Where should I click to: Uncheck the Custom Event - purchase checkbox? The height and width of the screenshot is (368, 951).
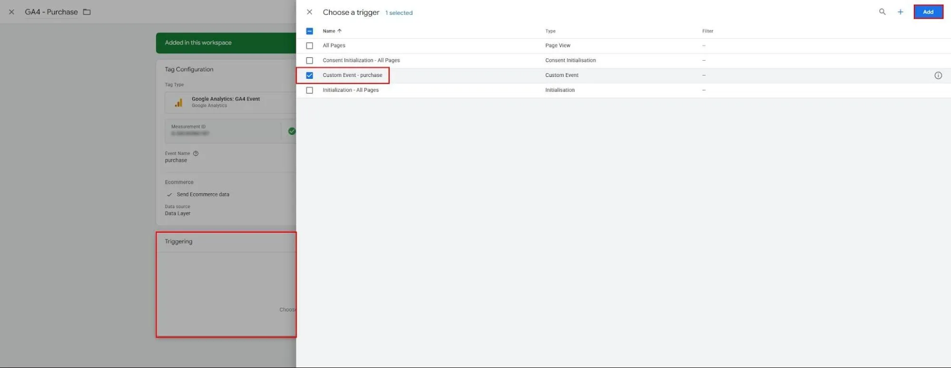pyautogui.click(x=310, y=75)
